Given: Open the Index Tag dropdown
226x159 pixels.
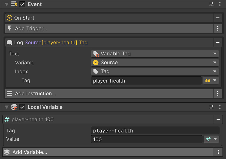Looking at the screenshot, I should [155, 71].
